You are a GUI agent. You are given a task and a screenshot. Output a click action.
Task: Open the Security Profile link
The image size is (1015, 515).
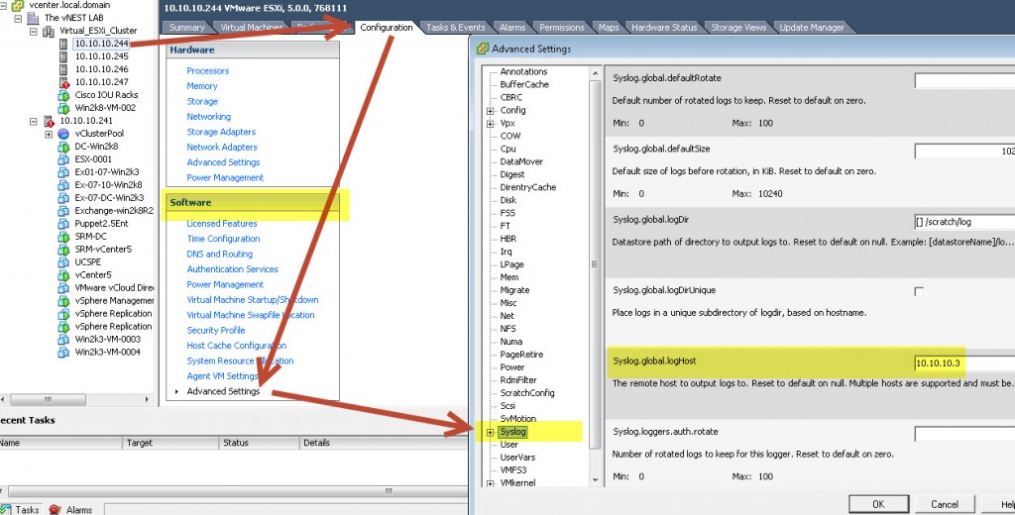pos(216,330)
